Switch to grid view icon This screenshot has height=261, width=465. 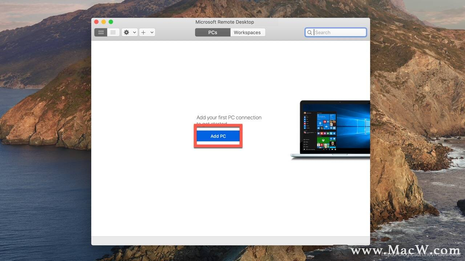[x=101, y=32]
